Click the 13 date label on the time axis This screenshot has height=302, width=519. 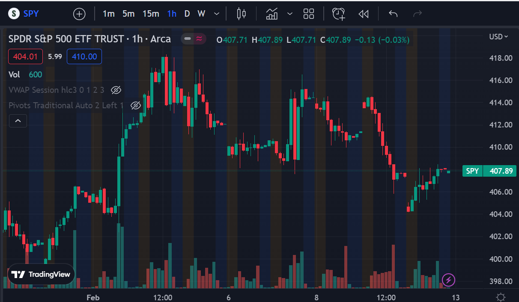point(456,297)
